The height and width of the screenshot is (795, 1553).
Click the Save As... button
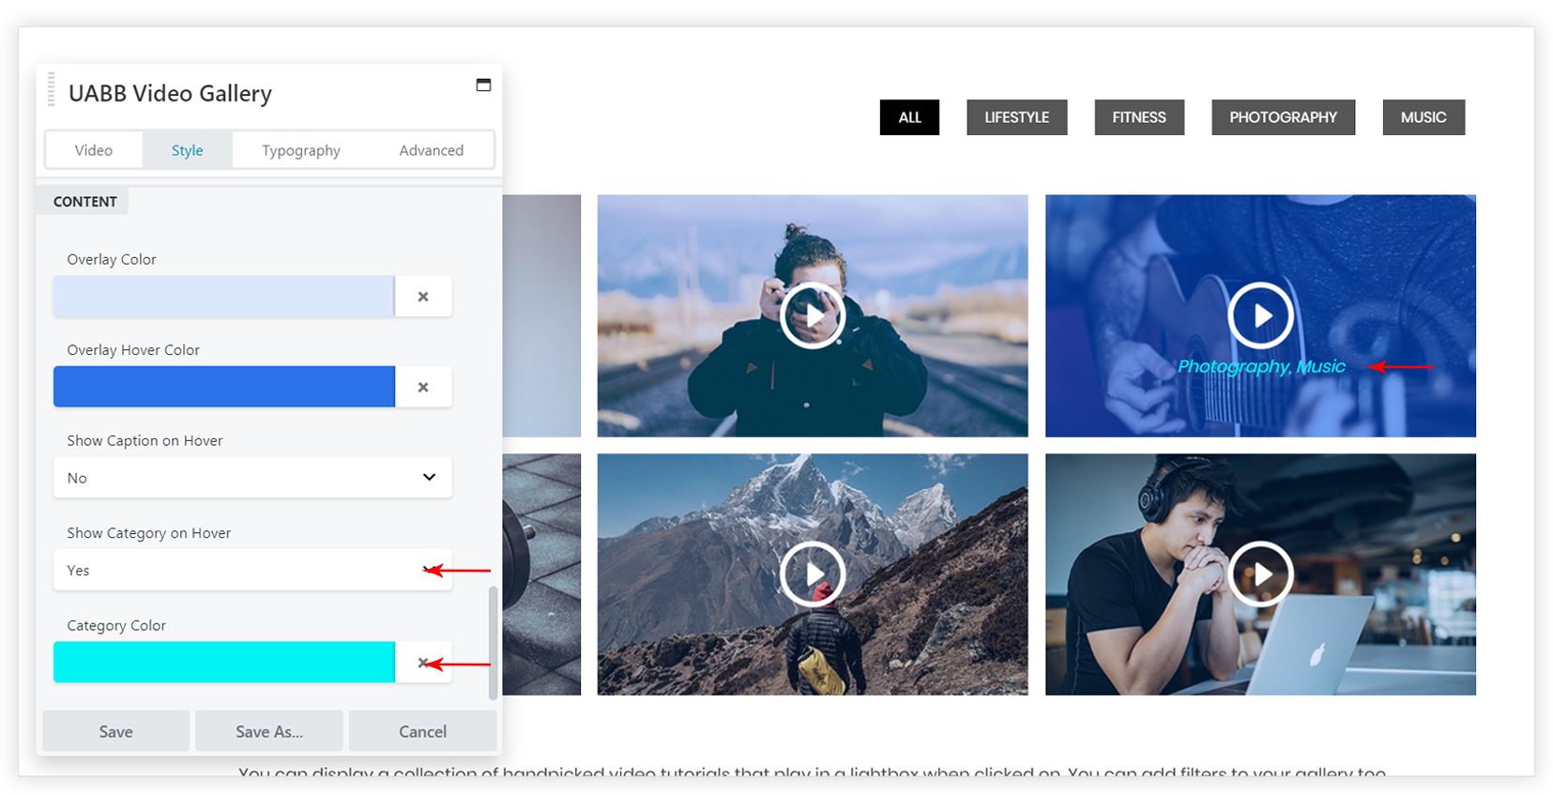pos(269,731)
